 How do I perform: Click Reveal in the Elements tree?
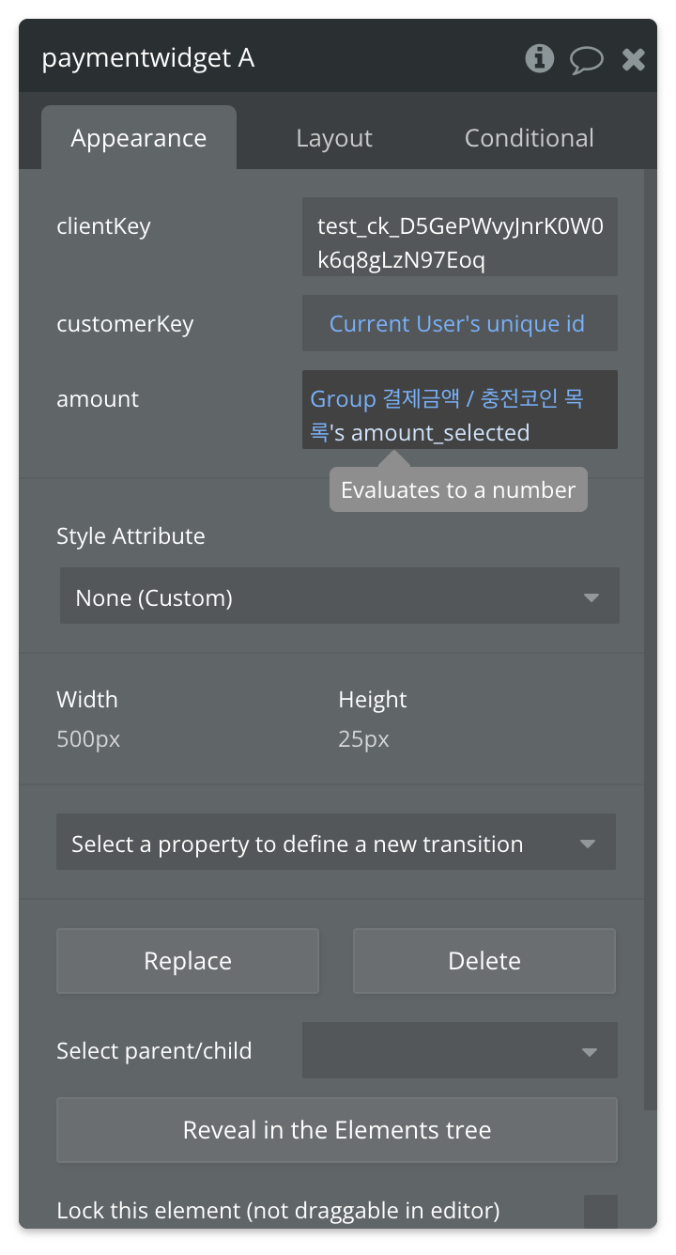[337, 1129]
